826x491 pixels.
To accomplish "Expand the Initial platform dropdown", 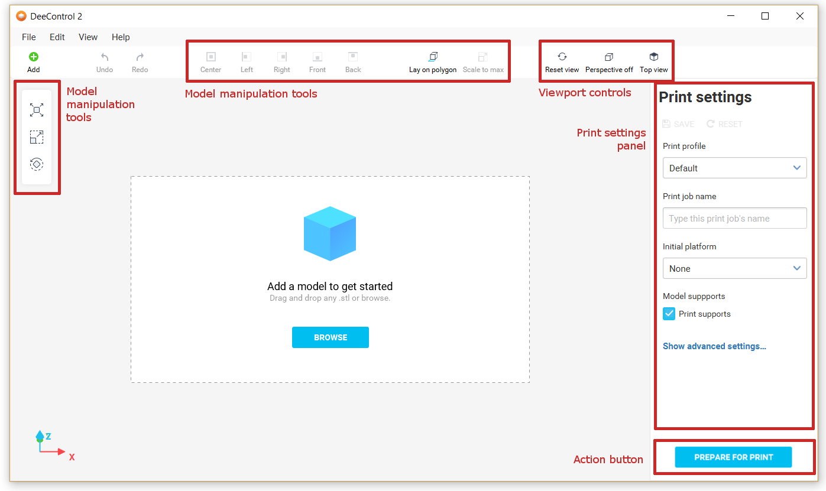I will pos(734,268).
